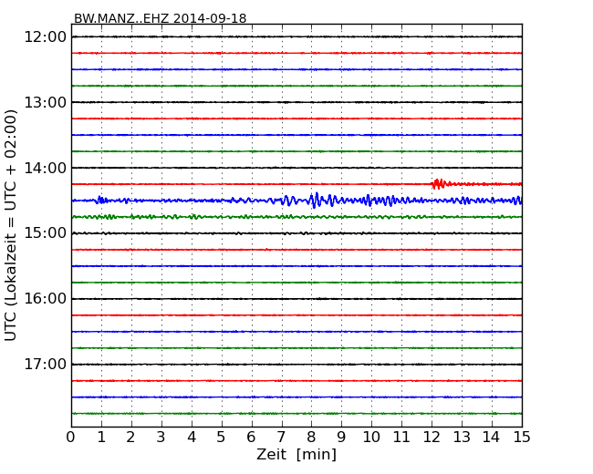Click x-axis tick label 1
The width and height of the screenshot is (593, 474).
coord(101,438)
